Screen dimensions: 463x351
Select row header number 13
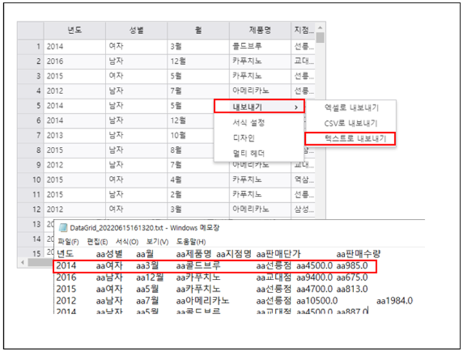31,224
